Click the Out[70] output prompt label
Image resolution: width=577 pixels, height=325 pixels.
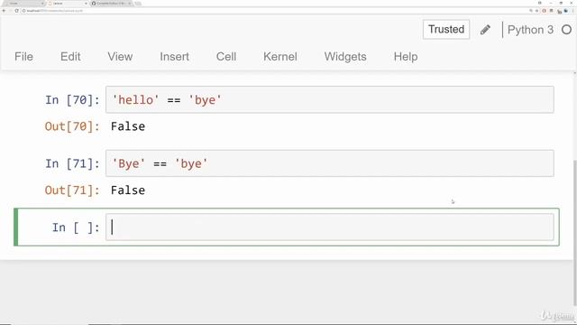click(x=72, y=126)
